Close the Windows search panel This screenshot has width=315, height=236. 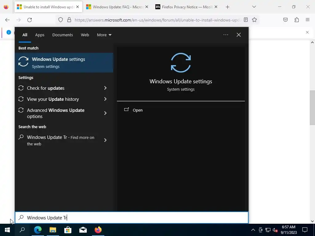click(239, 35)
